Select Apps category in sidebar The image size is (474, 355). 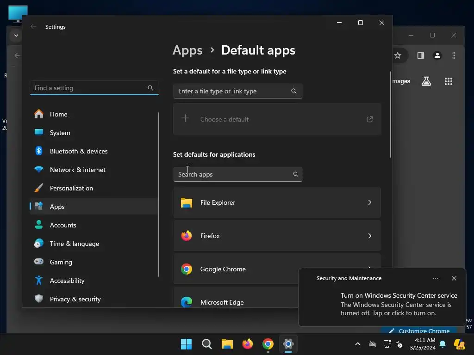point(94,207)
